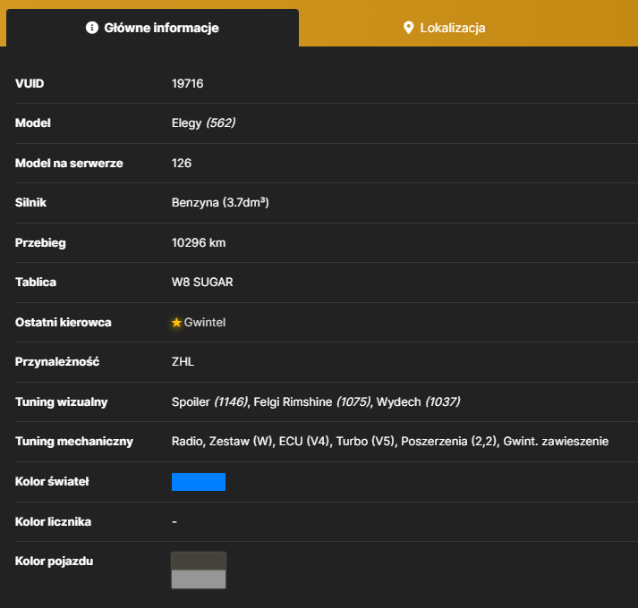
Task: Click the info circle icon beside Główne informacje
Action: click(x=92, y=28)
